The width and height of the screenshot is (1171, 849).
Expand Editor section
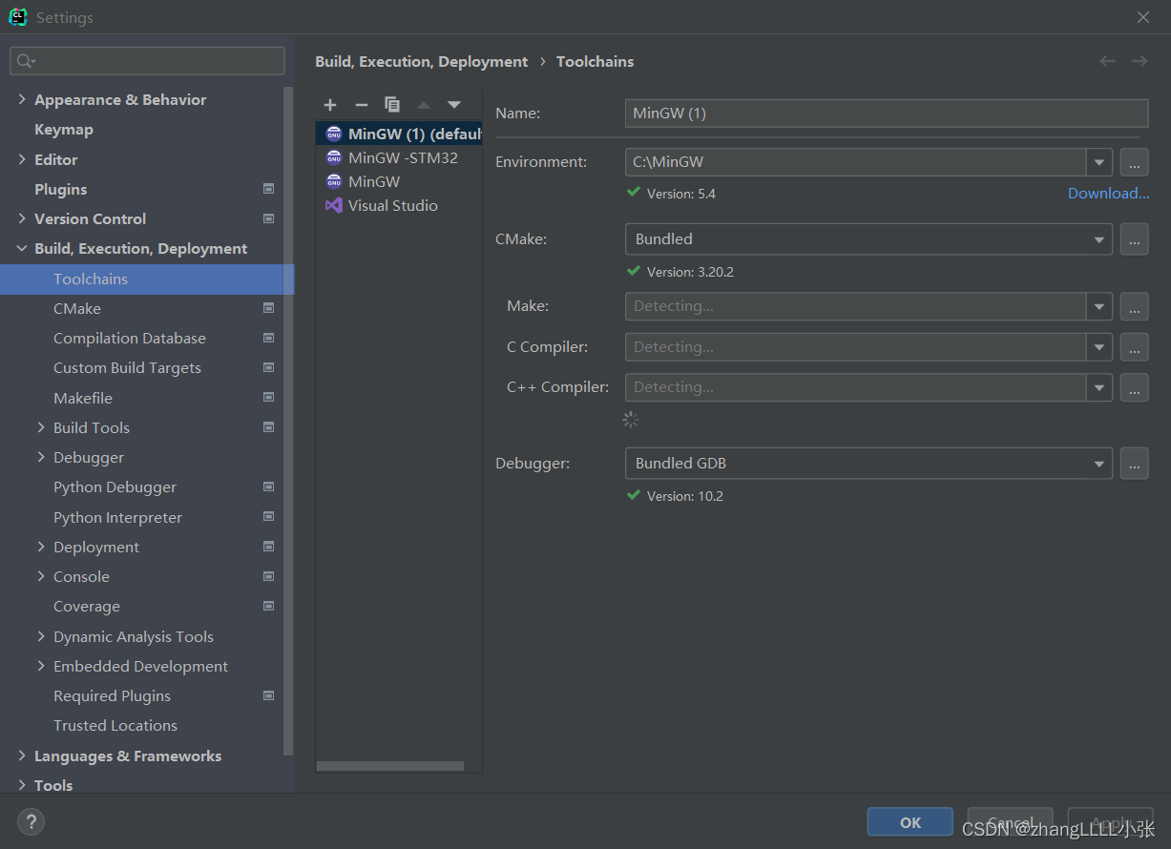pos(22,159)
